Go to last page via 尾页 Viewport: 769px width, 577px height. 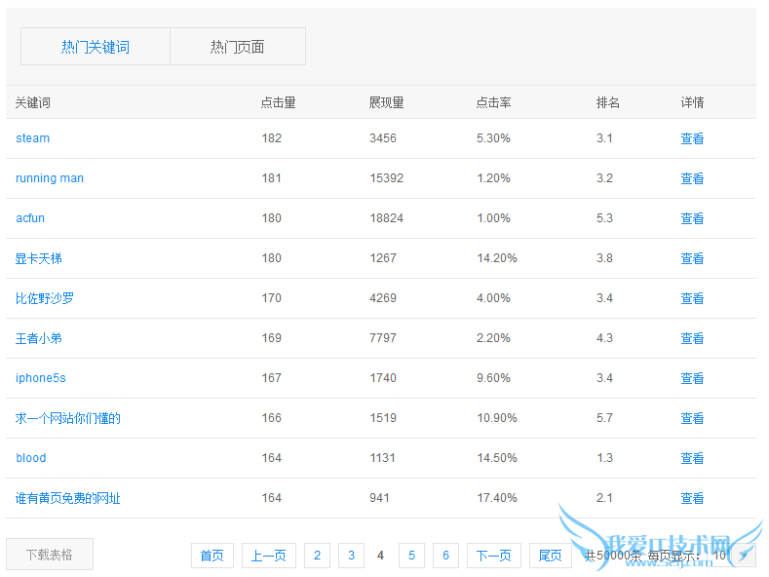coord(551,556)
